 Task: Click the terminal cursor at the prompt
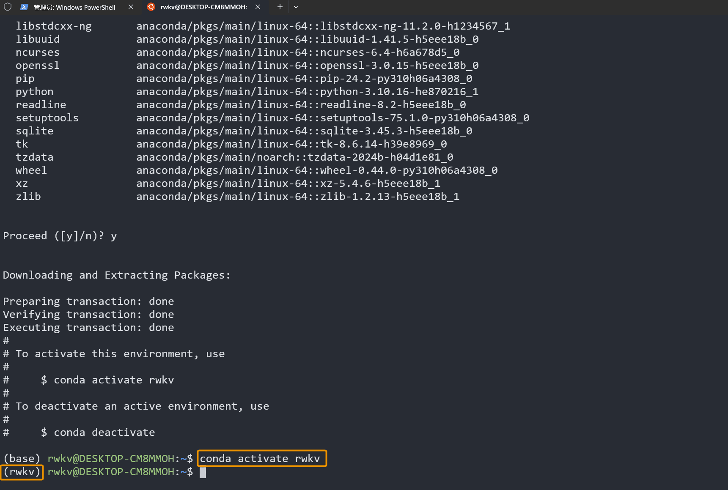[x=203, y=472]
